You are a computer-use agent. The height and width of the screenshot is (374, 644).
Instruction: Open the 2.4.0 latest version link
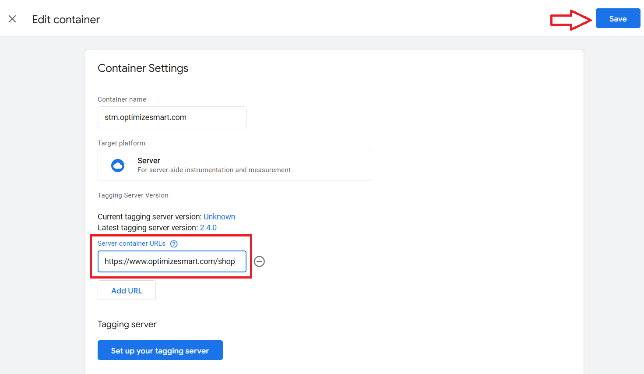tap(208, 228)
